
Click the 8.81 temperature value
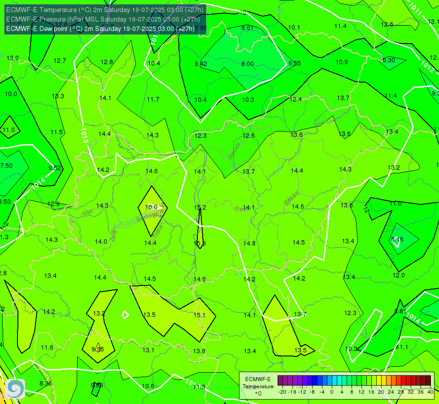click(x=400, y=311)
